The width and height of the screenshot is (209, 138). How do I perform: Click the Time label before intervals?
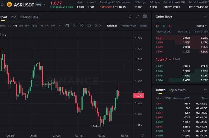coord(3,26)
